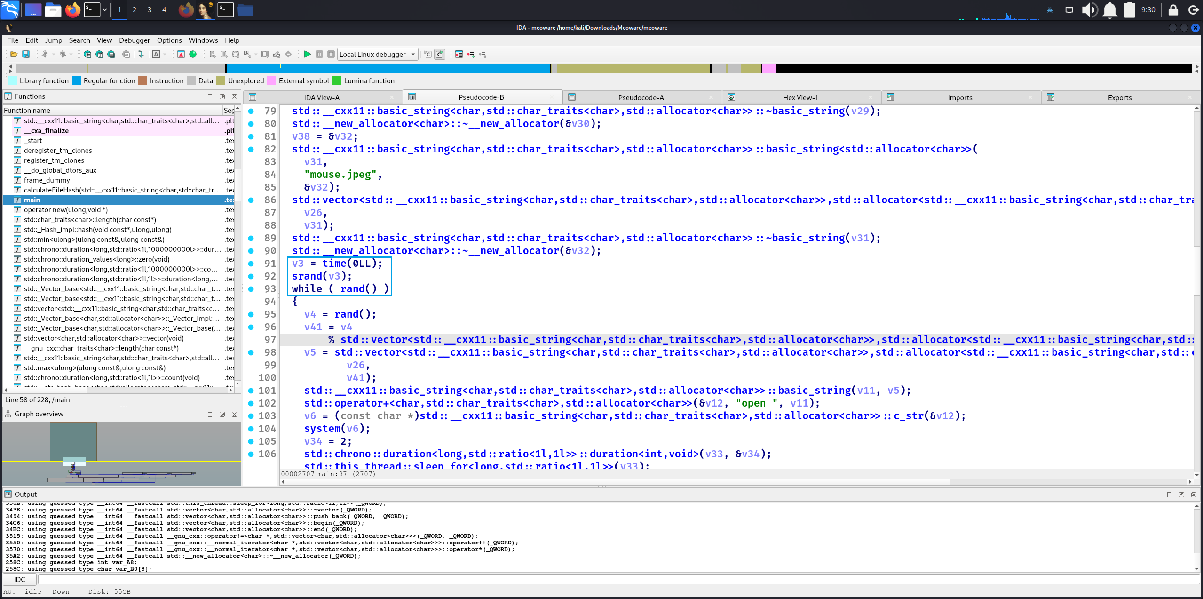Click the back navigation arrow icon
The height and width of the screenshot is (599, 1203).
(x=45, y=54)
